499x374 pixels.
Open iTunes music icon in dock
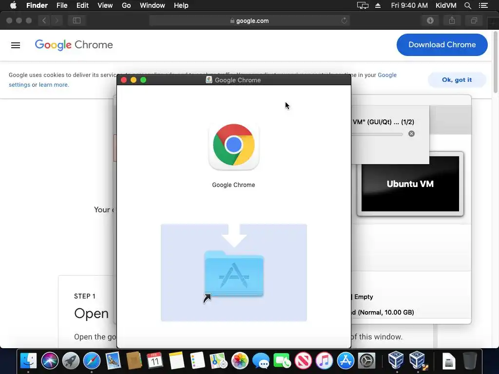tap(324, 361)
